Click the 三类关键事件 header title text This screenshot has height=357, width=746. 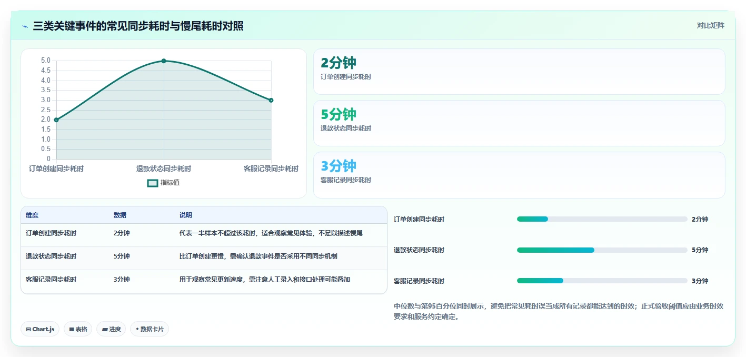[138, 26]
